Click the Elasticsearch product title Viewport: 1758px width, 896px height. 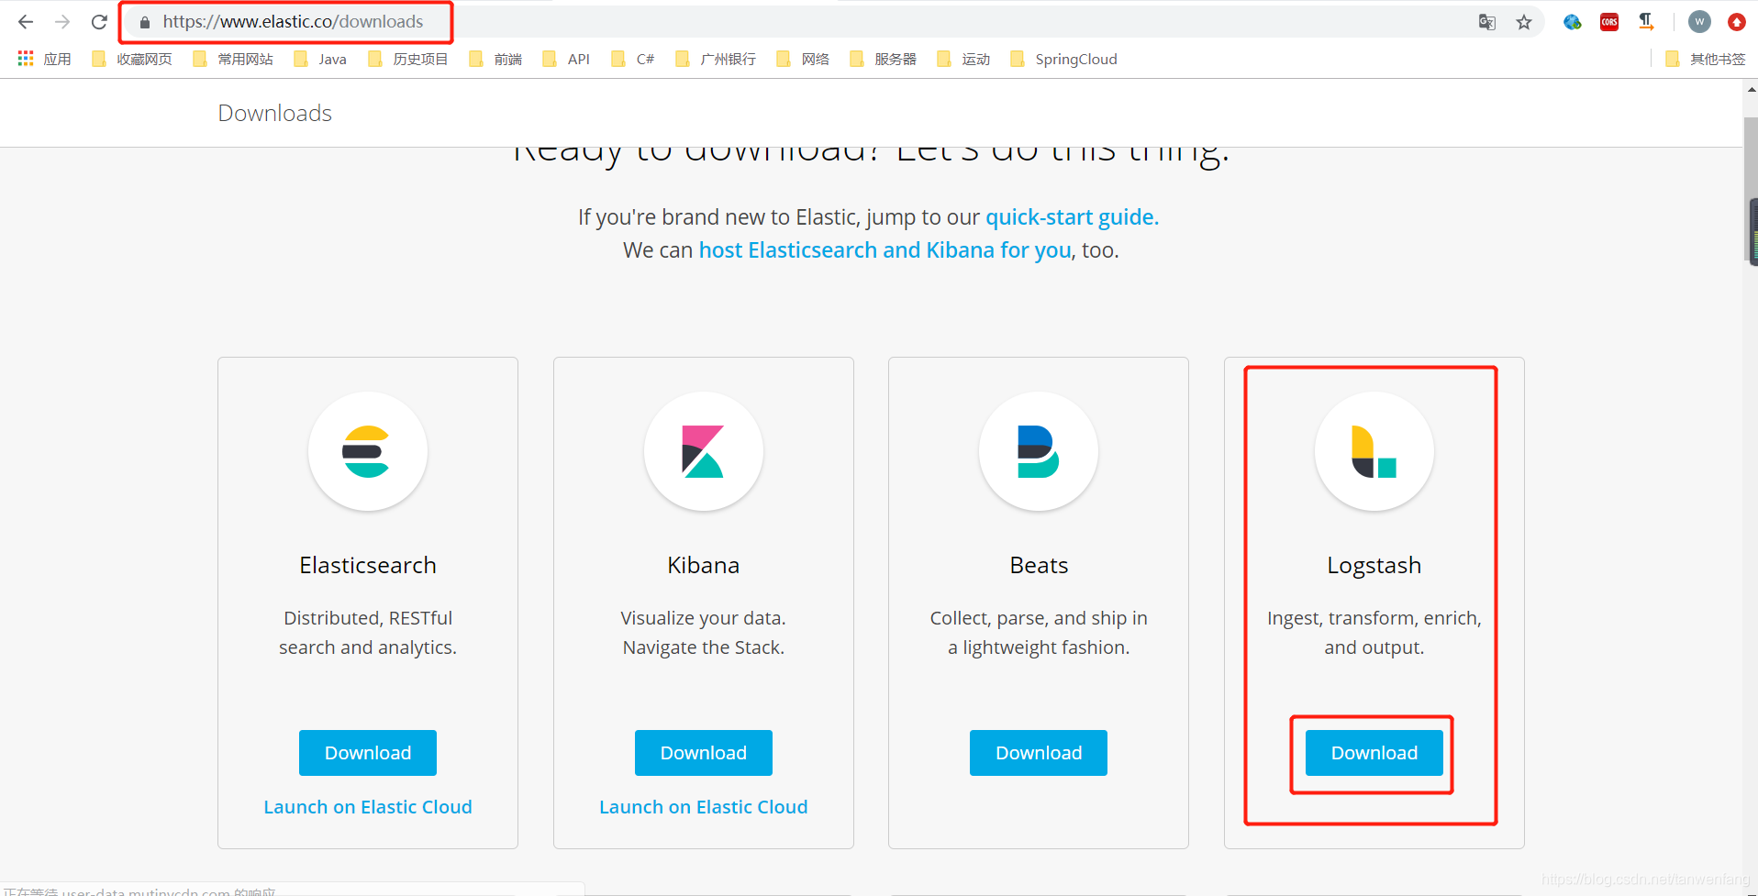click(368, 565)
